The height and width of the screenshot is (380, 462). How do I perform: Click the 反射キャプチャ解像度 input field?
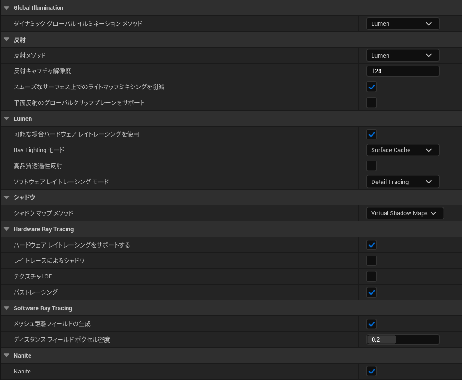(x=402, y=71)
